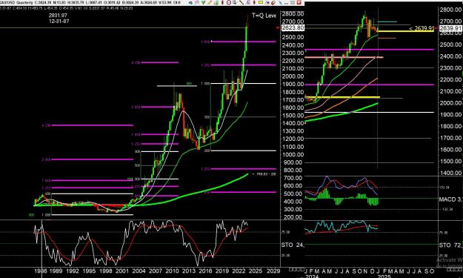
Task: Click the yellow 2639.91 price label
Action: [422, 28]
